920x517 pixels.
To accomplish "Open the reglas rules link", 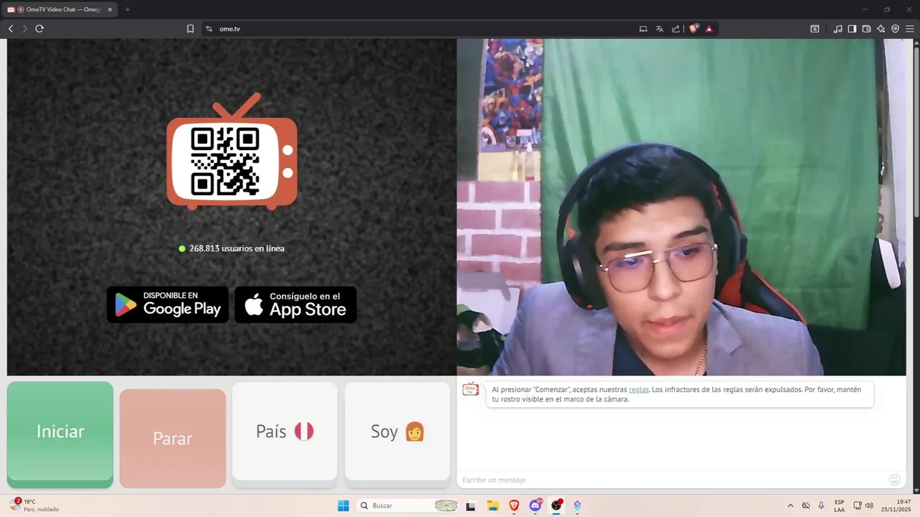I will click(638, 389).
